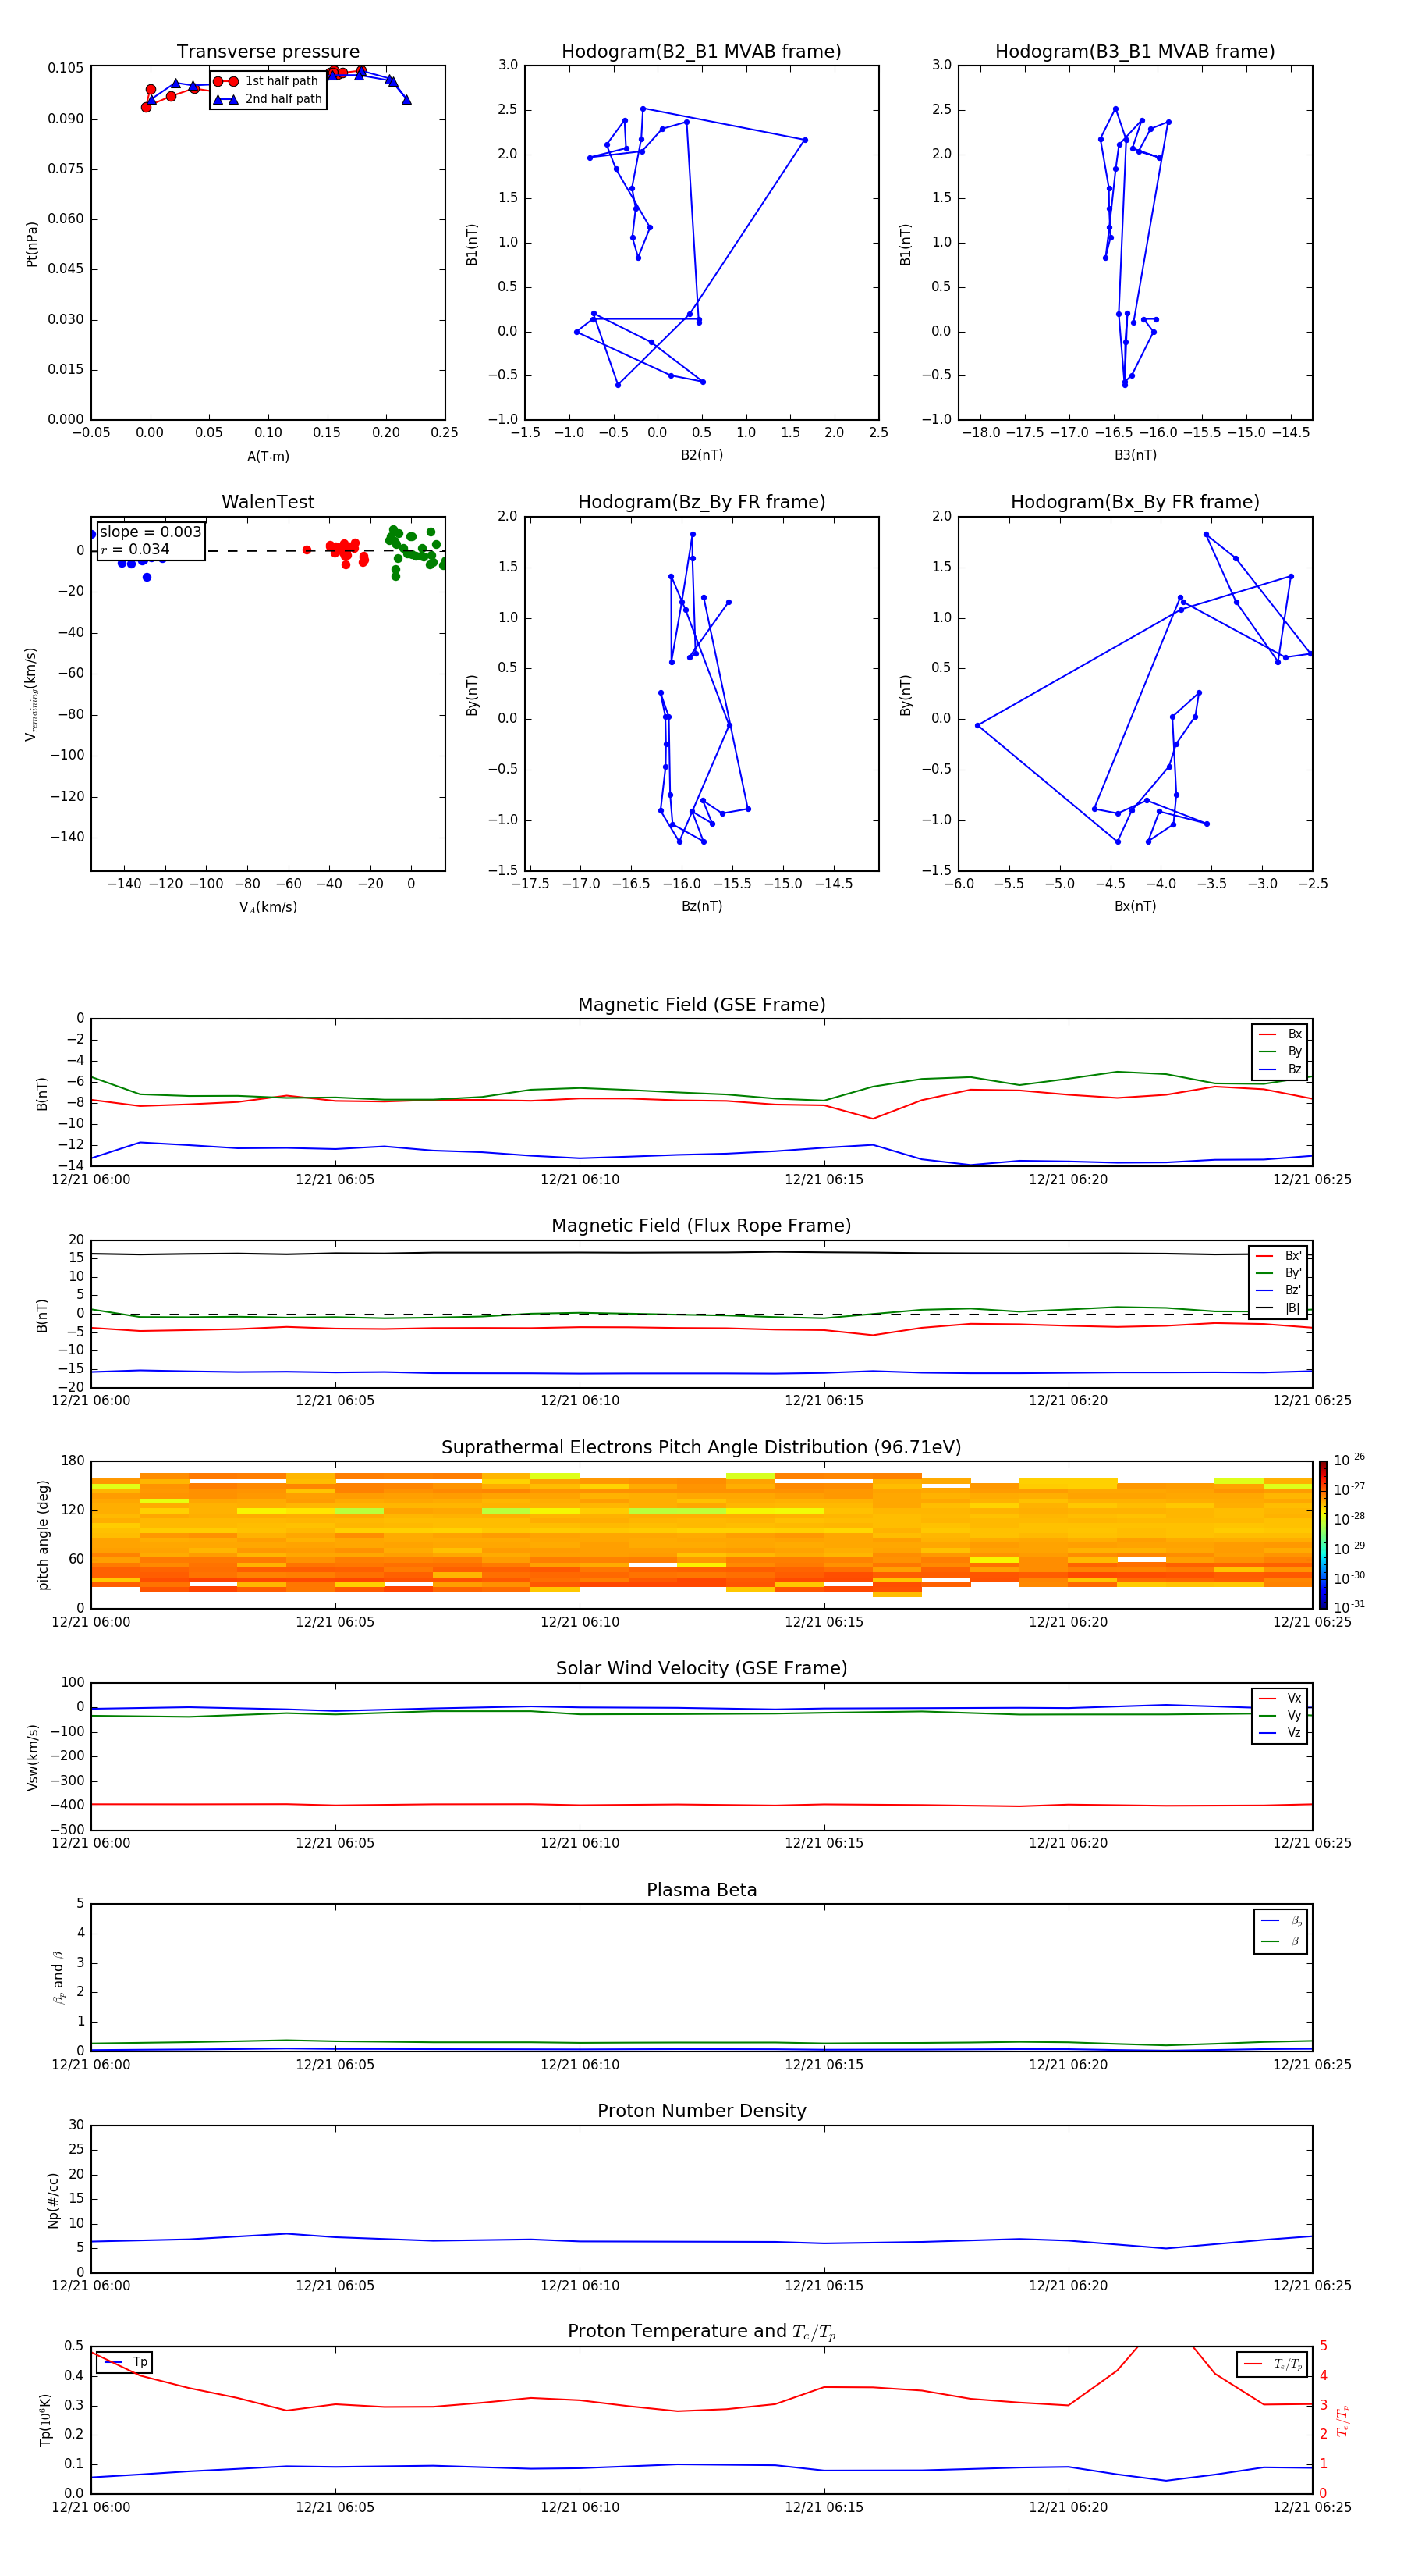Viewport: 1404px width, 2576px height.
Task: Click the 'A(T·m)' x-axis label
Action: click(x=268, y=456)
